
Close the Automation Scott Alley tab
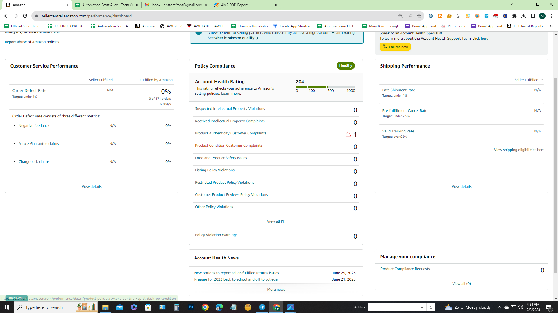point(137,5)
